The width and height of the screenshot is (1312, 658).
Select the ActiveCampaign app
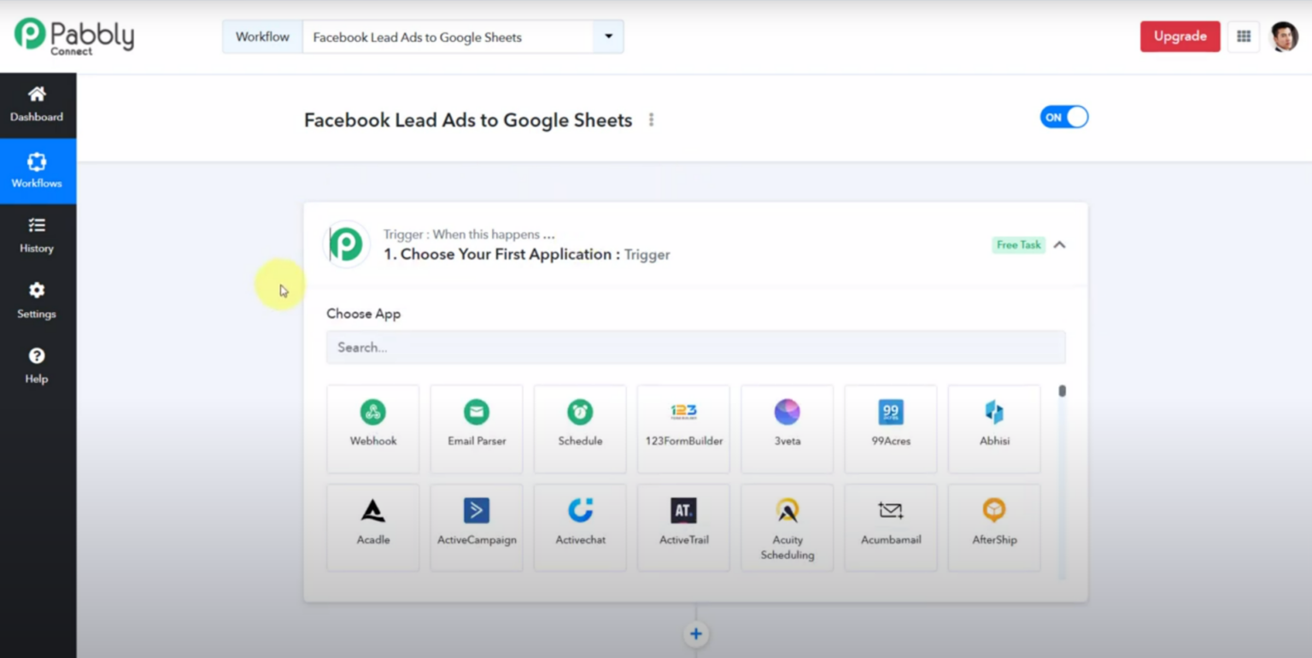476,526
